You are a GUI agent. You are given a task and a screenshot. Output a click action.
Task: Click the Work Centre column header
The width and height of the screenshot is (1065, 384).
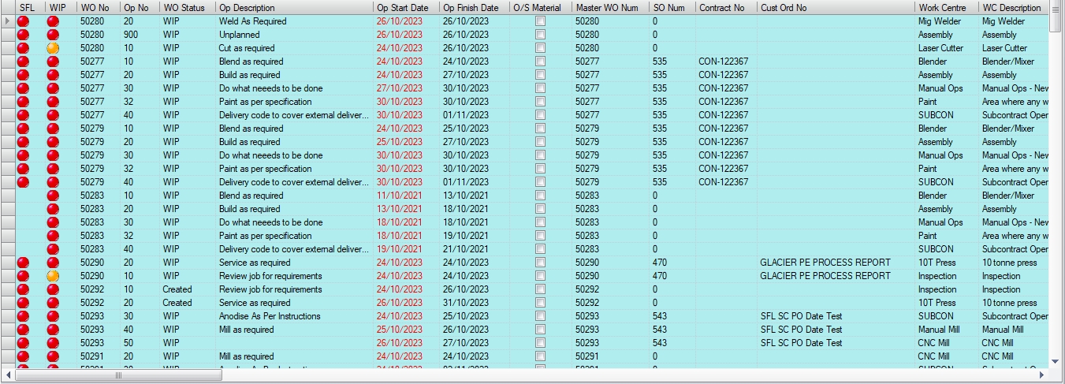click(942, 7)
